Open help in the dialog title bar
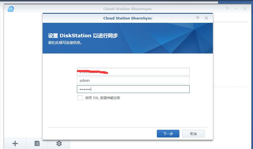This screenshot has width=253, height=149. tap(198, 18)
